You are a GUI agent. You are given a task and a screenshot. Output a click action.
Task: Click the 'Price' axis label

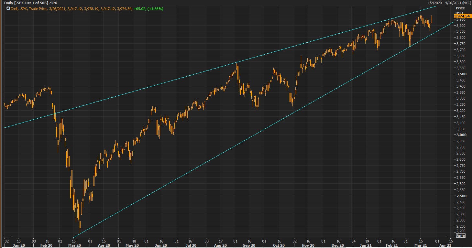[460, 8]
